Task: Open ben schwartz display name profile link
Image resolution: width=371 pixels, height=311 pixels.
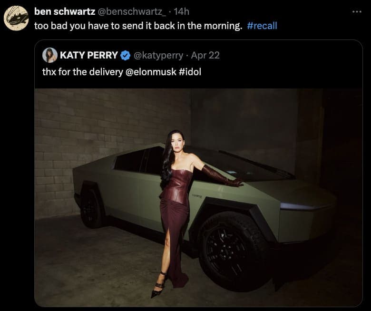Action: (x=65, y=11)
